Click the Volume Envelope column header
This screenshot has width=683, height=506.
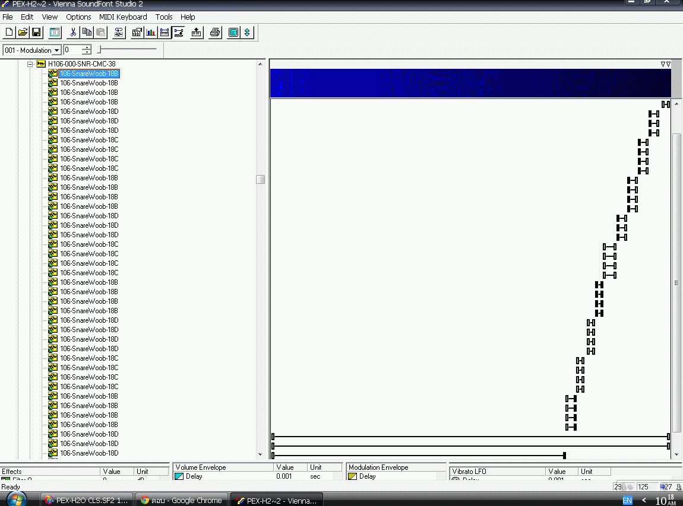(223, 467)
